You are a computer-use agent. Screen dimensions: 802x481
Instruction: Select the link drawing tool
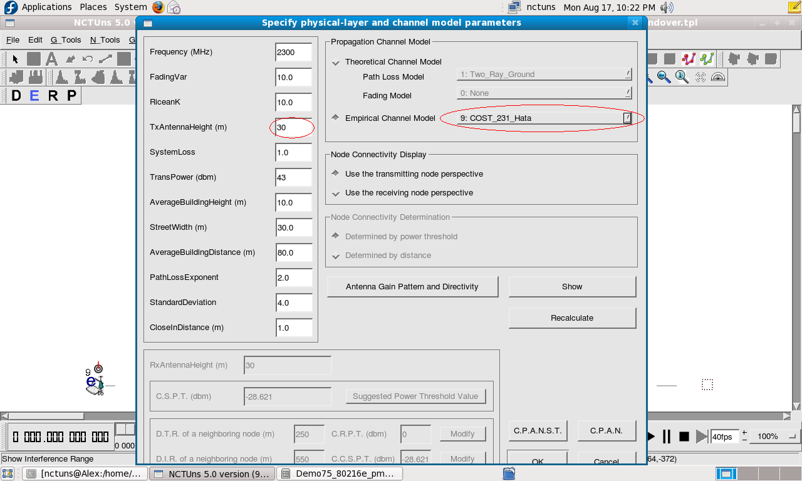point(106,59)
